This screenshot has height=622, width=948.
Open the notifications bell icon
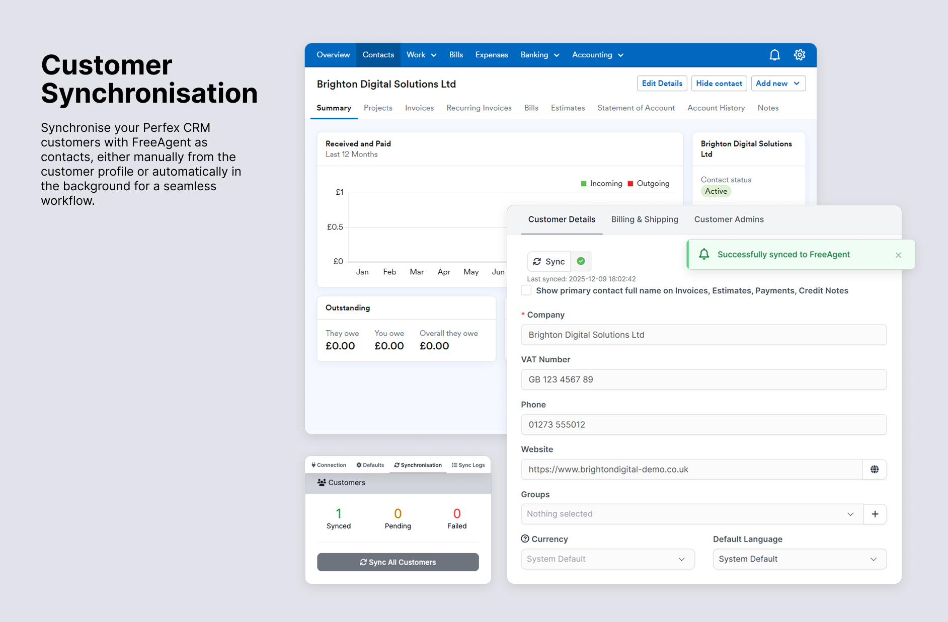[774, 55]
